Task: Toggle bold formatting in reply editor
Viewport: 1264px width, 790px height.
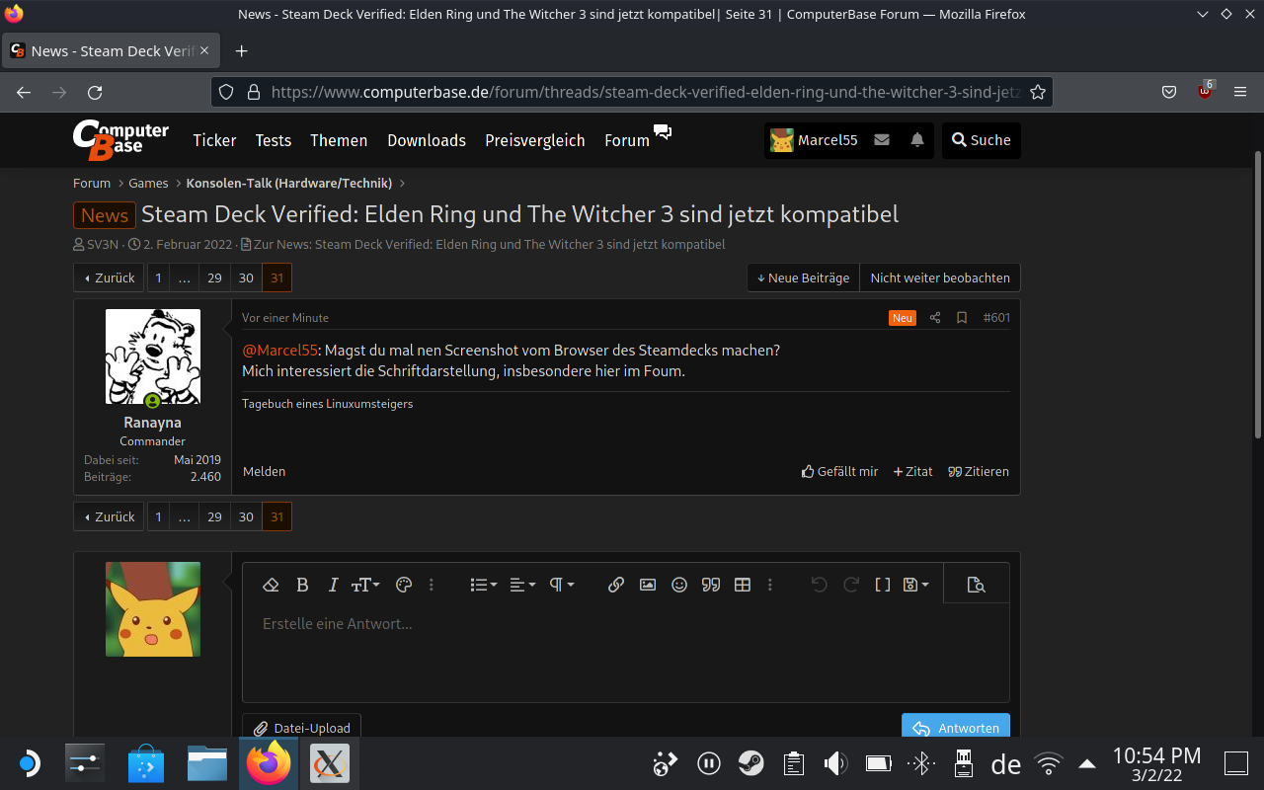Action: click(x=303, y=585)
